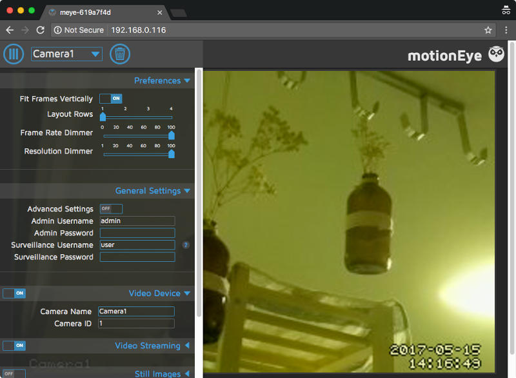The width and height of the screenshot is (516, 378).
Task: Enable the Advanced Settings switch
Action: 110,208
